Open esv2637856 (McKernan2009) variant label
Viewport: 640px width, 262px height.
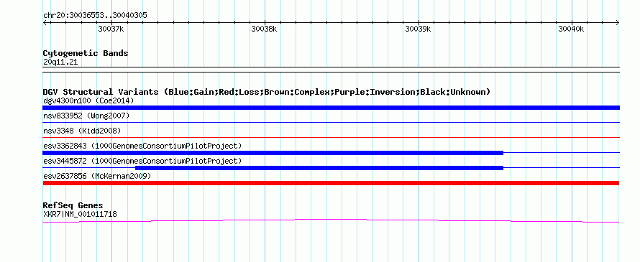click(97, 176)
